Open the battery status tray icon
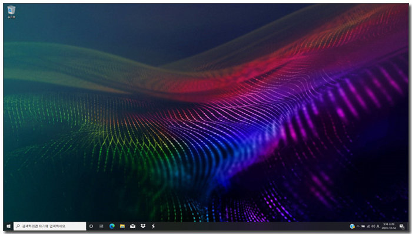Screen dimensions: 412x234 pyautogui.click(x=363, y=226)
